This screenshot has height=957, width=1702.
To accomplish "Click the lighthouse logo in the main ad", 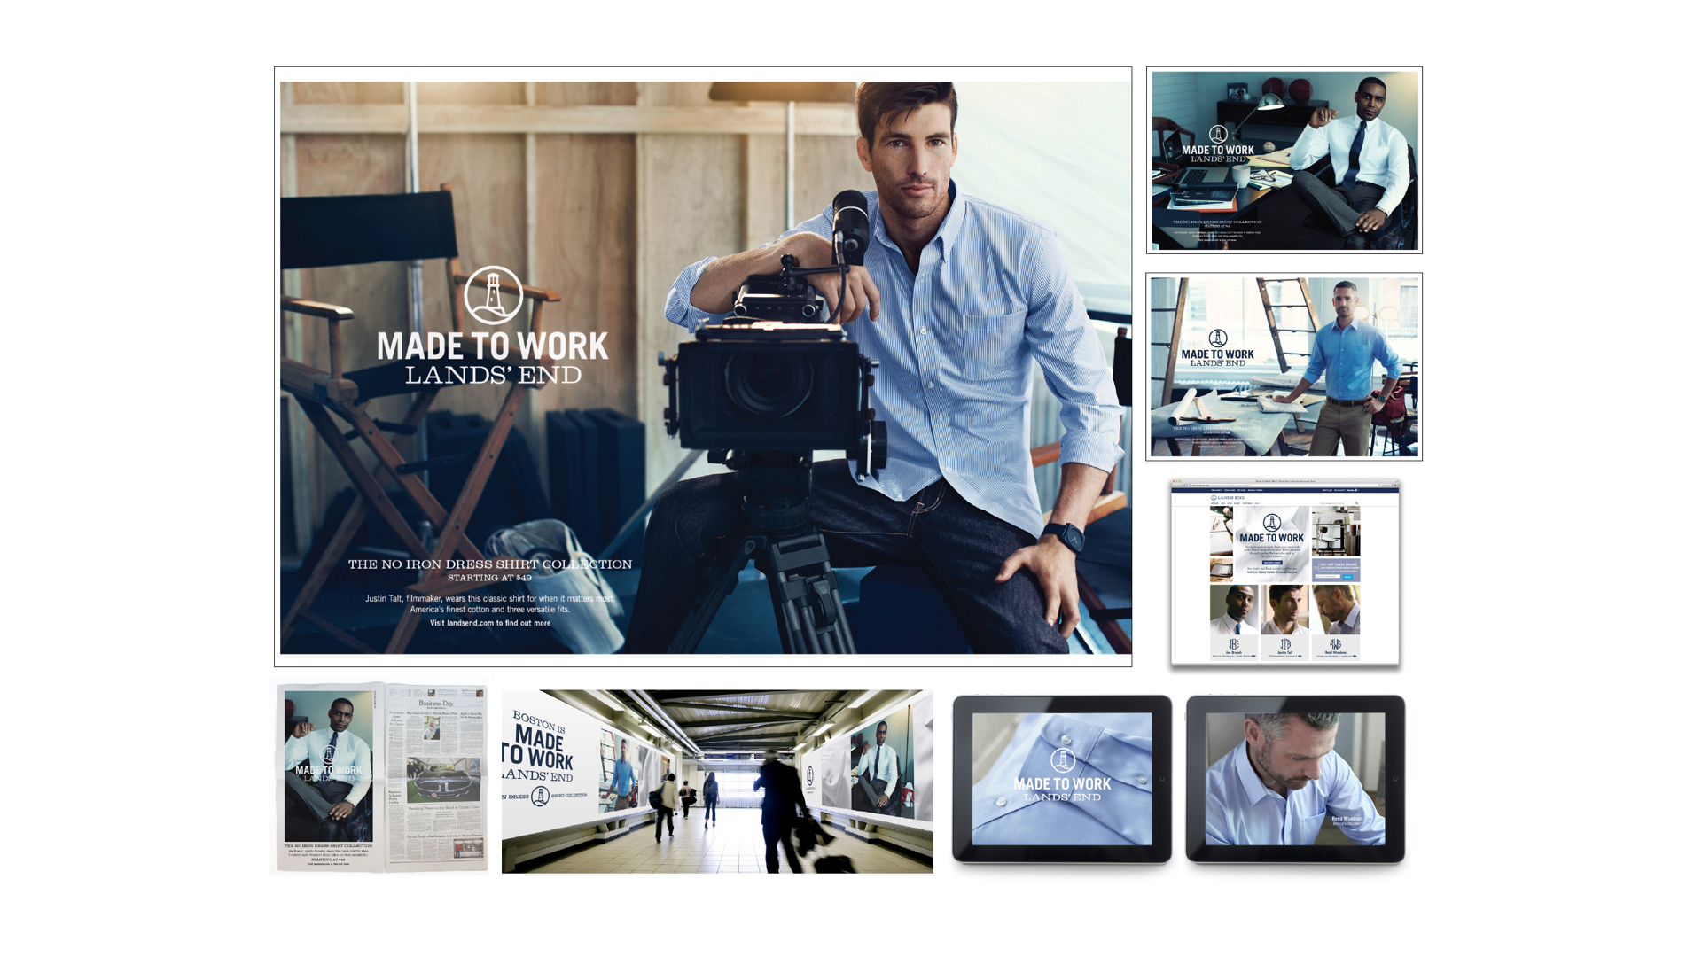I will click(x=494, y=295).
